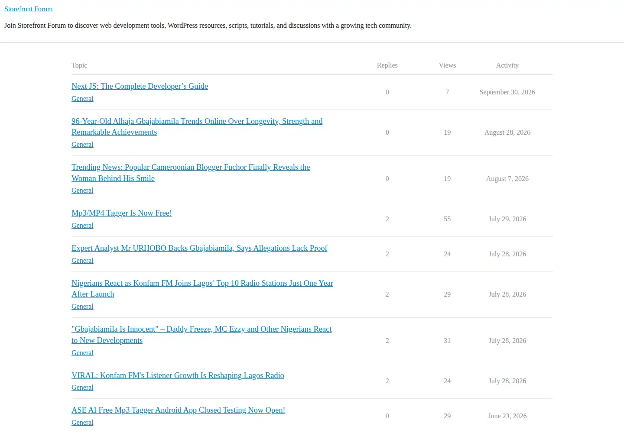Select General category under 96-Year-Old Alhaja topic
This screenshot has width=624, height=433.
(x=82, y=145)
